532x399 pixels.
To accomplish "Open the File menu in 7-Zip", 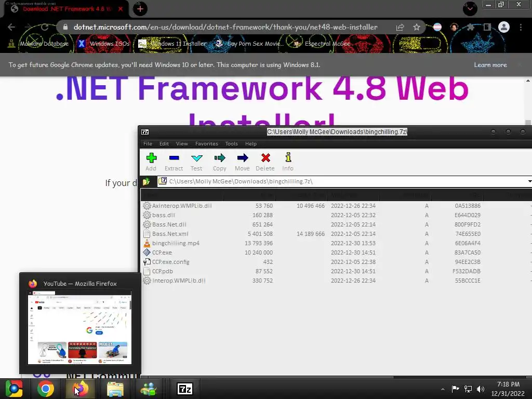I will pos(148,143).
